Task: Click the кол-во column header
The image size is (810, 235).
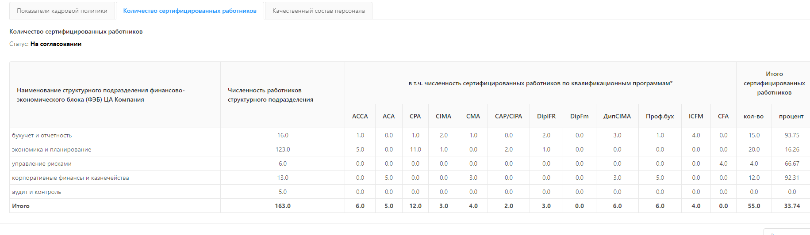Action: (754, 116)
